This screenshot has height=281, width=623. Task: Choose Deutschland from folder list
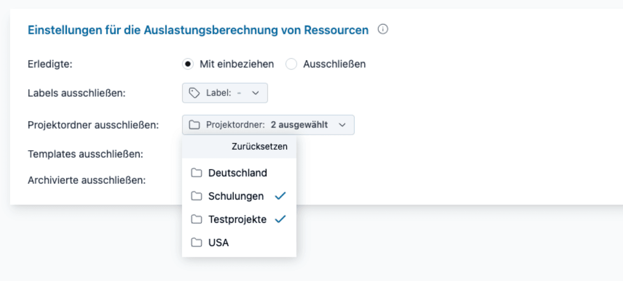pos(238,173)
